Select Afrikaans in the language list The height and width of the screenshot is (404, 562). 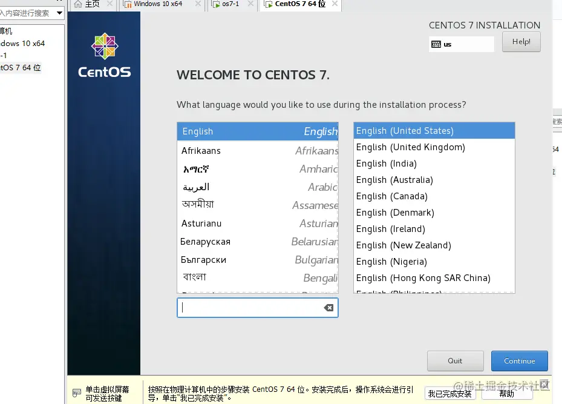pos(258,151)
